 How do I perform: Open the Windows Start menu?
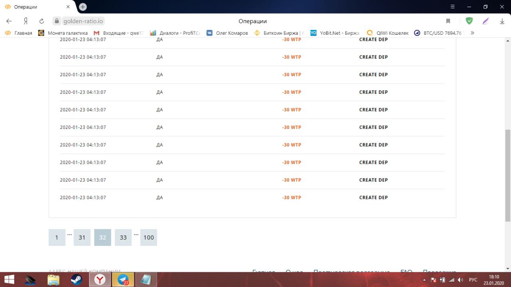pos(10,279)
